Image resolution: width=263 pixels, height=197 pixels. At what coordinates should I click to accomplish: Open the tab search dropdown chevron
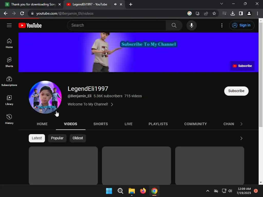222,4
